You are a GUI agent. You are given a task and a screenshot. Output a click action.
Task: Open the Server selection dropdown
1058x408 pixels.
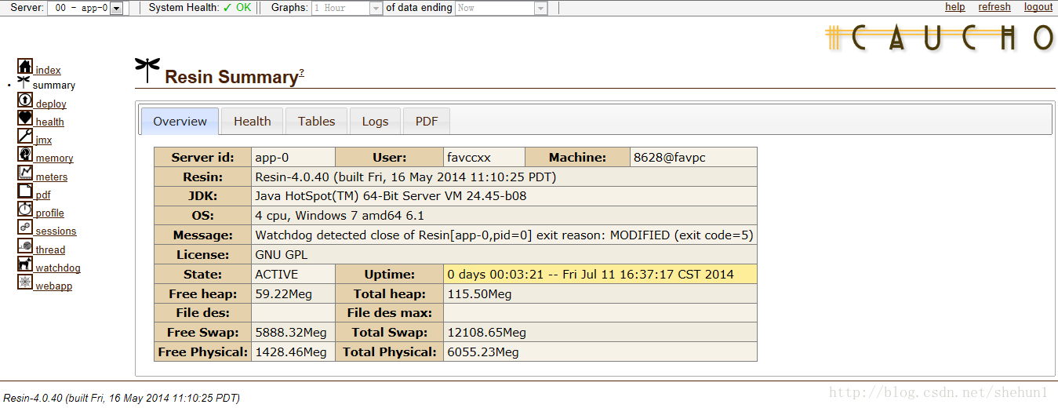(x=116, y=8)
